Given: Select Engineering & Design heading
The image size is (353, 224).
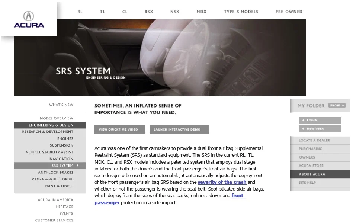Looking at the screenshot, I should click(50, 125).
